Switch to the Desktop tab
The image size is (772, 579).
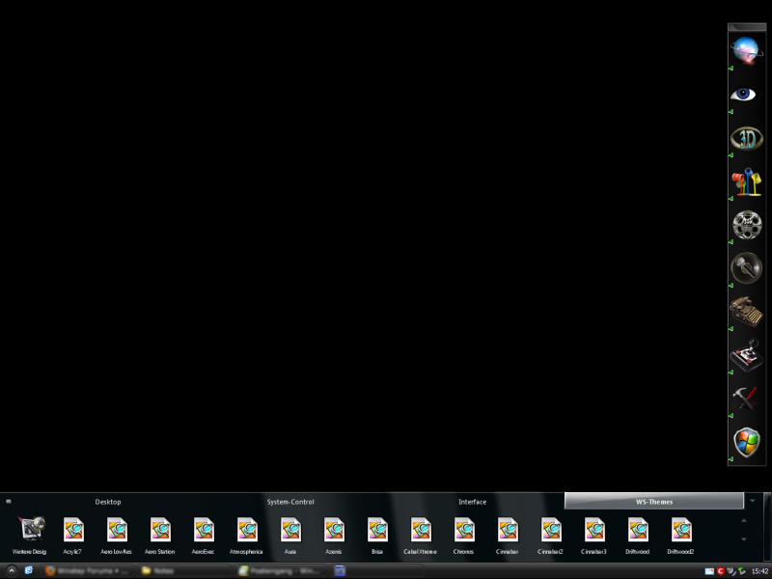click(108, 502)
